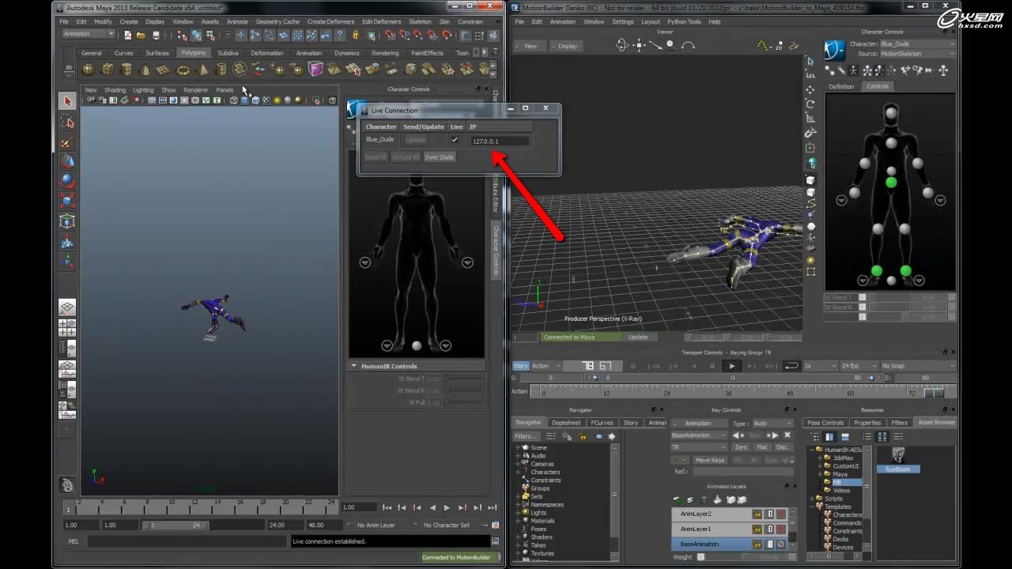Select the polygon sphere icon on Maya's shelf
The width and height of the screenshot is (1012, 569).
pyautogui.click(x=89, y=70)
